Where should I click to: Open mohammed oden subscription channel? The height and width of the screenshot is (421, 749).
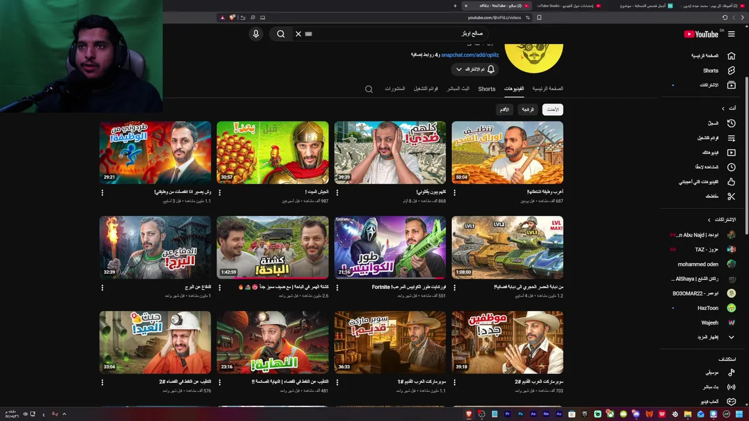point(702,264)
